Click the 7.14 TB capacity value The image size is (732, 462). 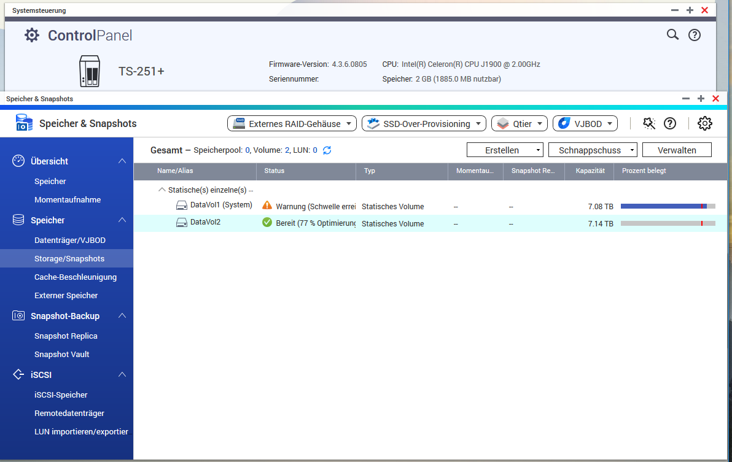pos(601,224)
